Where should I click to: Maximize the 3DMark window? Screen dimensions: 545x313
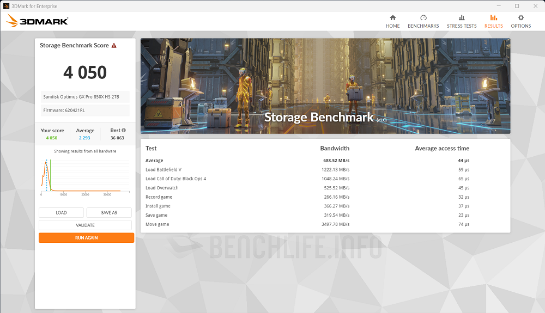[517, 6]
